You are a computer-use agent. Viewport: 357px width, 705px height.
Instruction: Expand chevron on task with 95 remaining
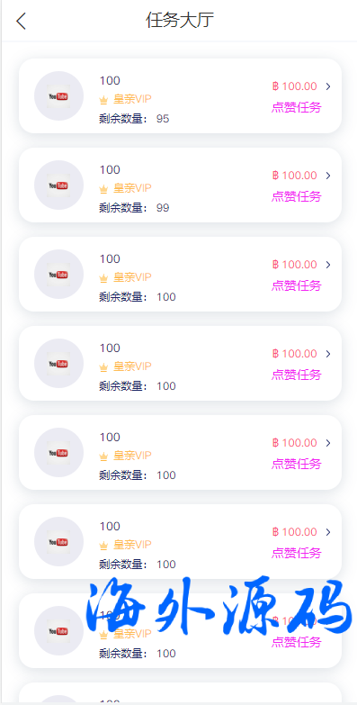328,86
